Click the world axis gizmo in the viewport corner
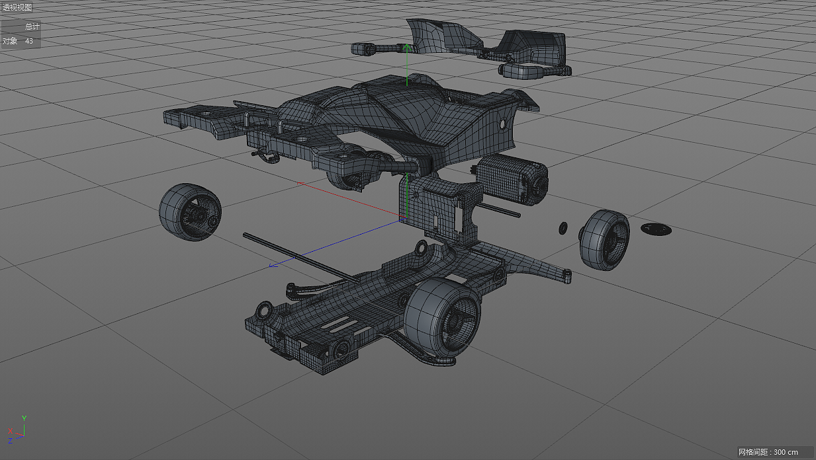 (x=17, y=430)
